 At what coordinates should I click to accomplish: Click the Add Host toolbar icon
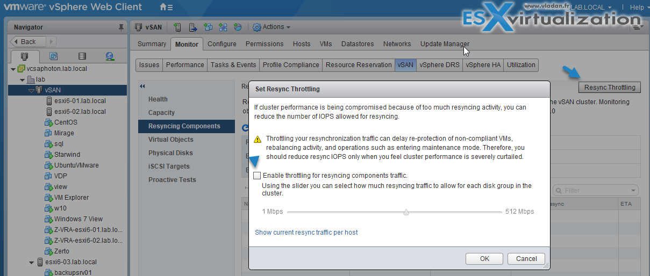point(178,27)
